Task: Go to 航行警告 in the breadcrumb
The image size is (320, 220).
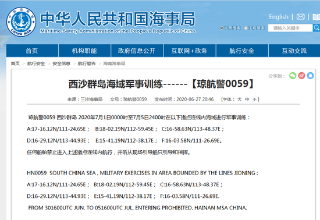Action: (87, 63)
